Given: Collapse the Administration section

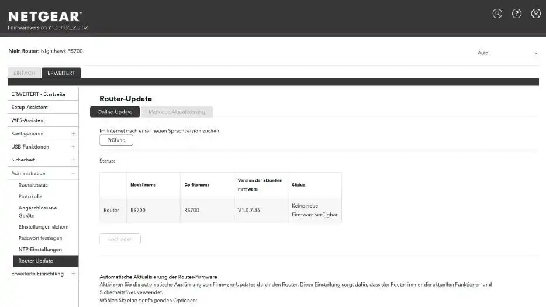Looking at the screenshot, I should (73, 173).
